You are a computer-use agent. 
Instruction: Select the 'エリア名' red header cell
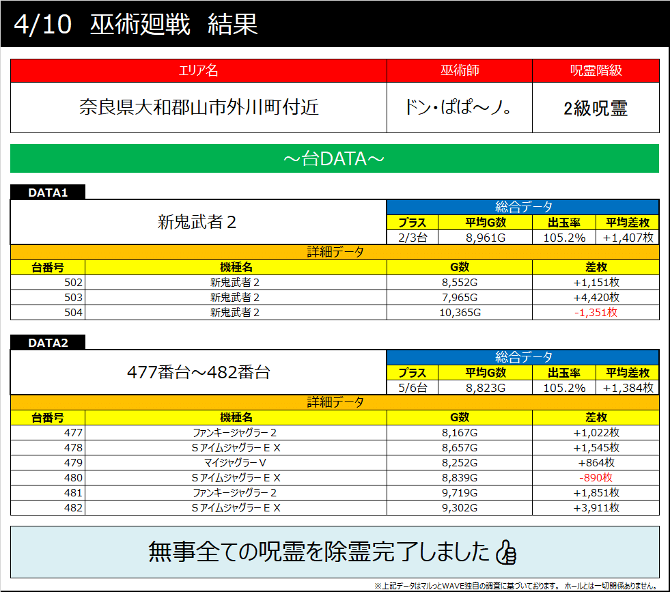[x=199, y=70]
